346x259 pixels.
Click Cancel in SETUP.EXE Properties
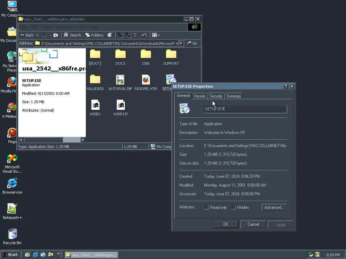253,224
